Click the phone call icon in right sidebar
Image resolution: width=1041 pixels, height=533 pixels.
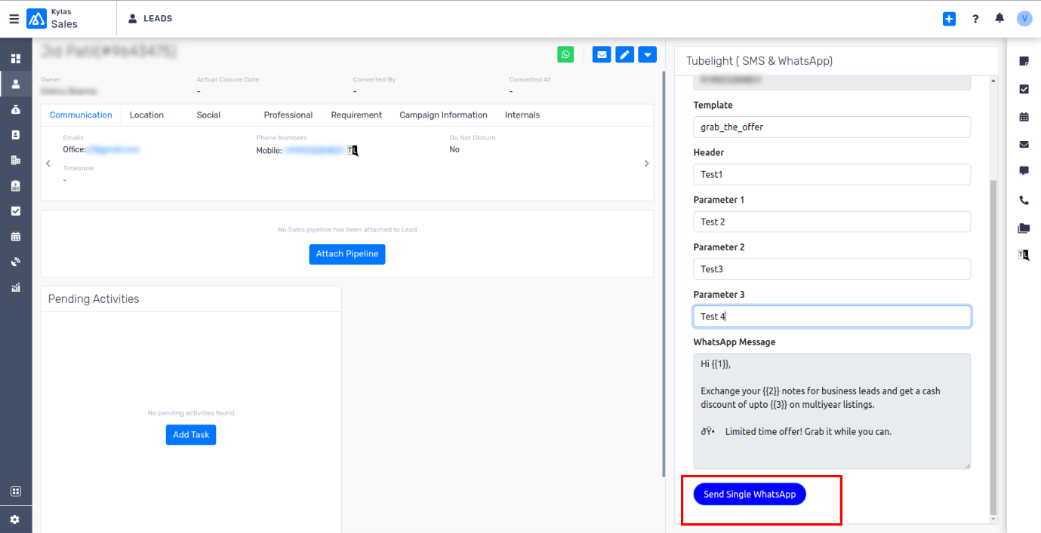point(1024,201)
